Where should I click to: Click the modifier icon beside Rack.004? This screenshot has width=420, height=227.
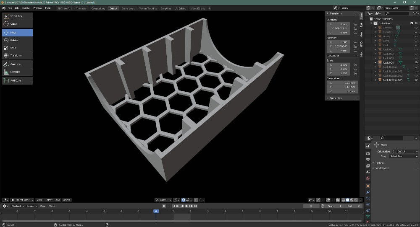click(x=400, y=62)
